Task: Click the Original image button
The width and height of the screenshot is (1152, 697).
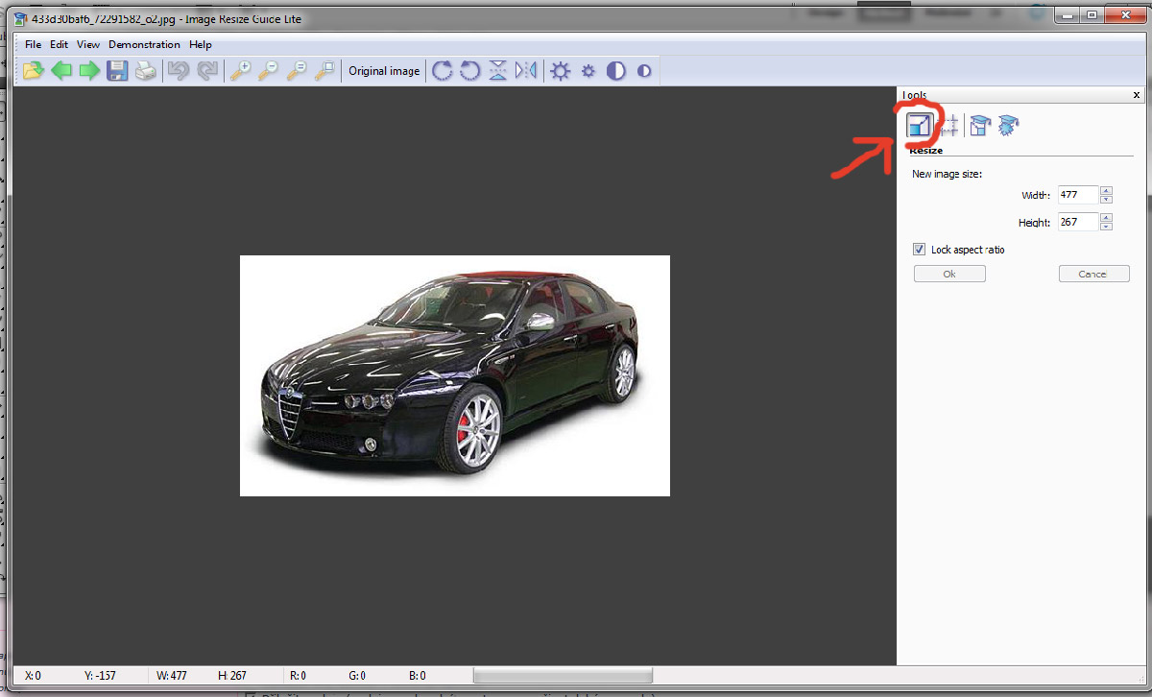Action: coord(384,71)
